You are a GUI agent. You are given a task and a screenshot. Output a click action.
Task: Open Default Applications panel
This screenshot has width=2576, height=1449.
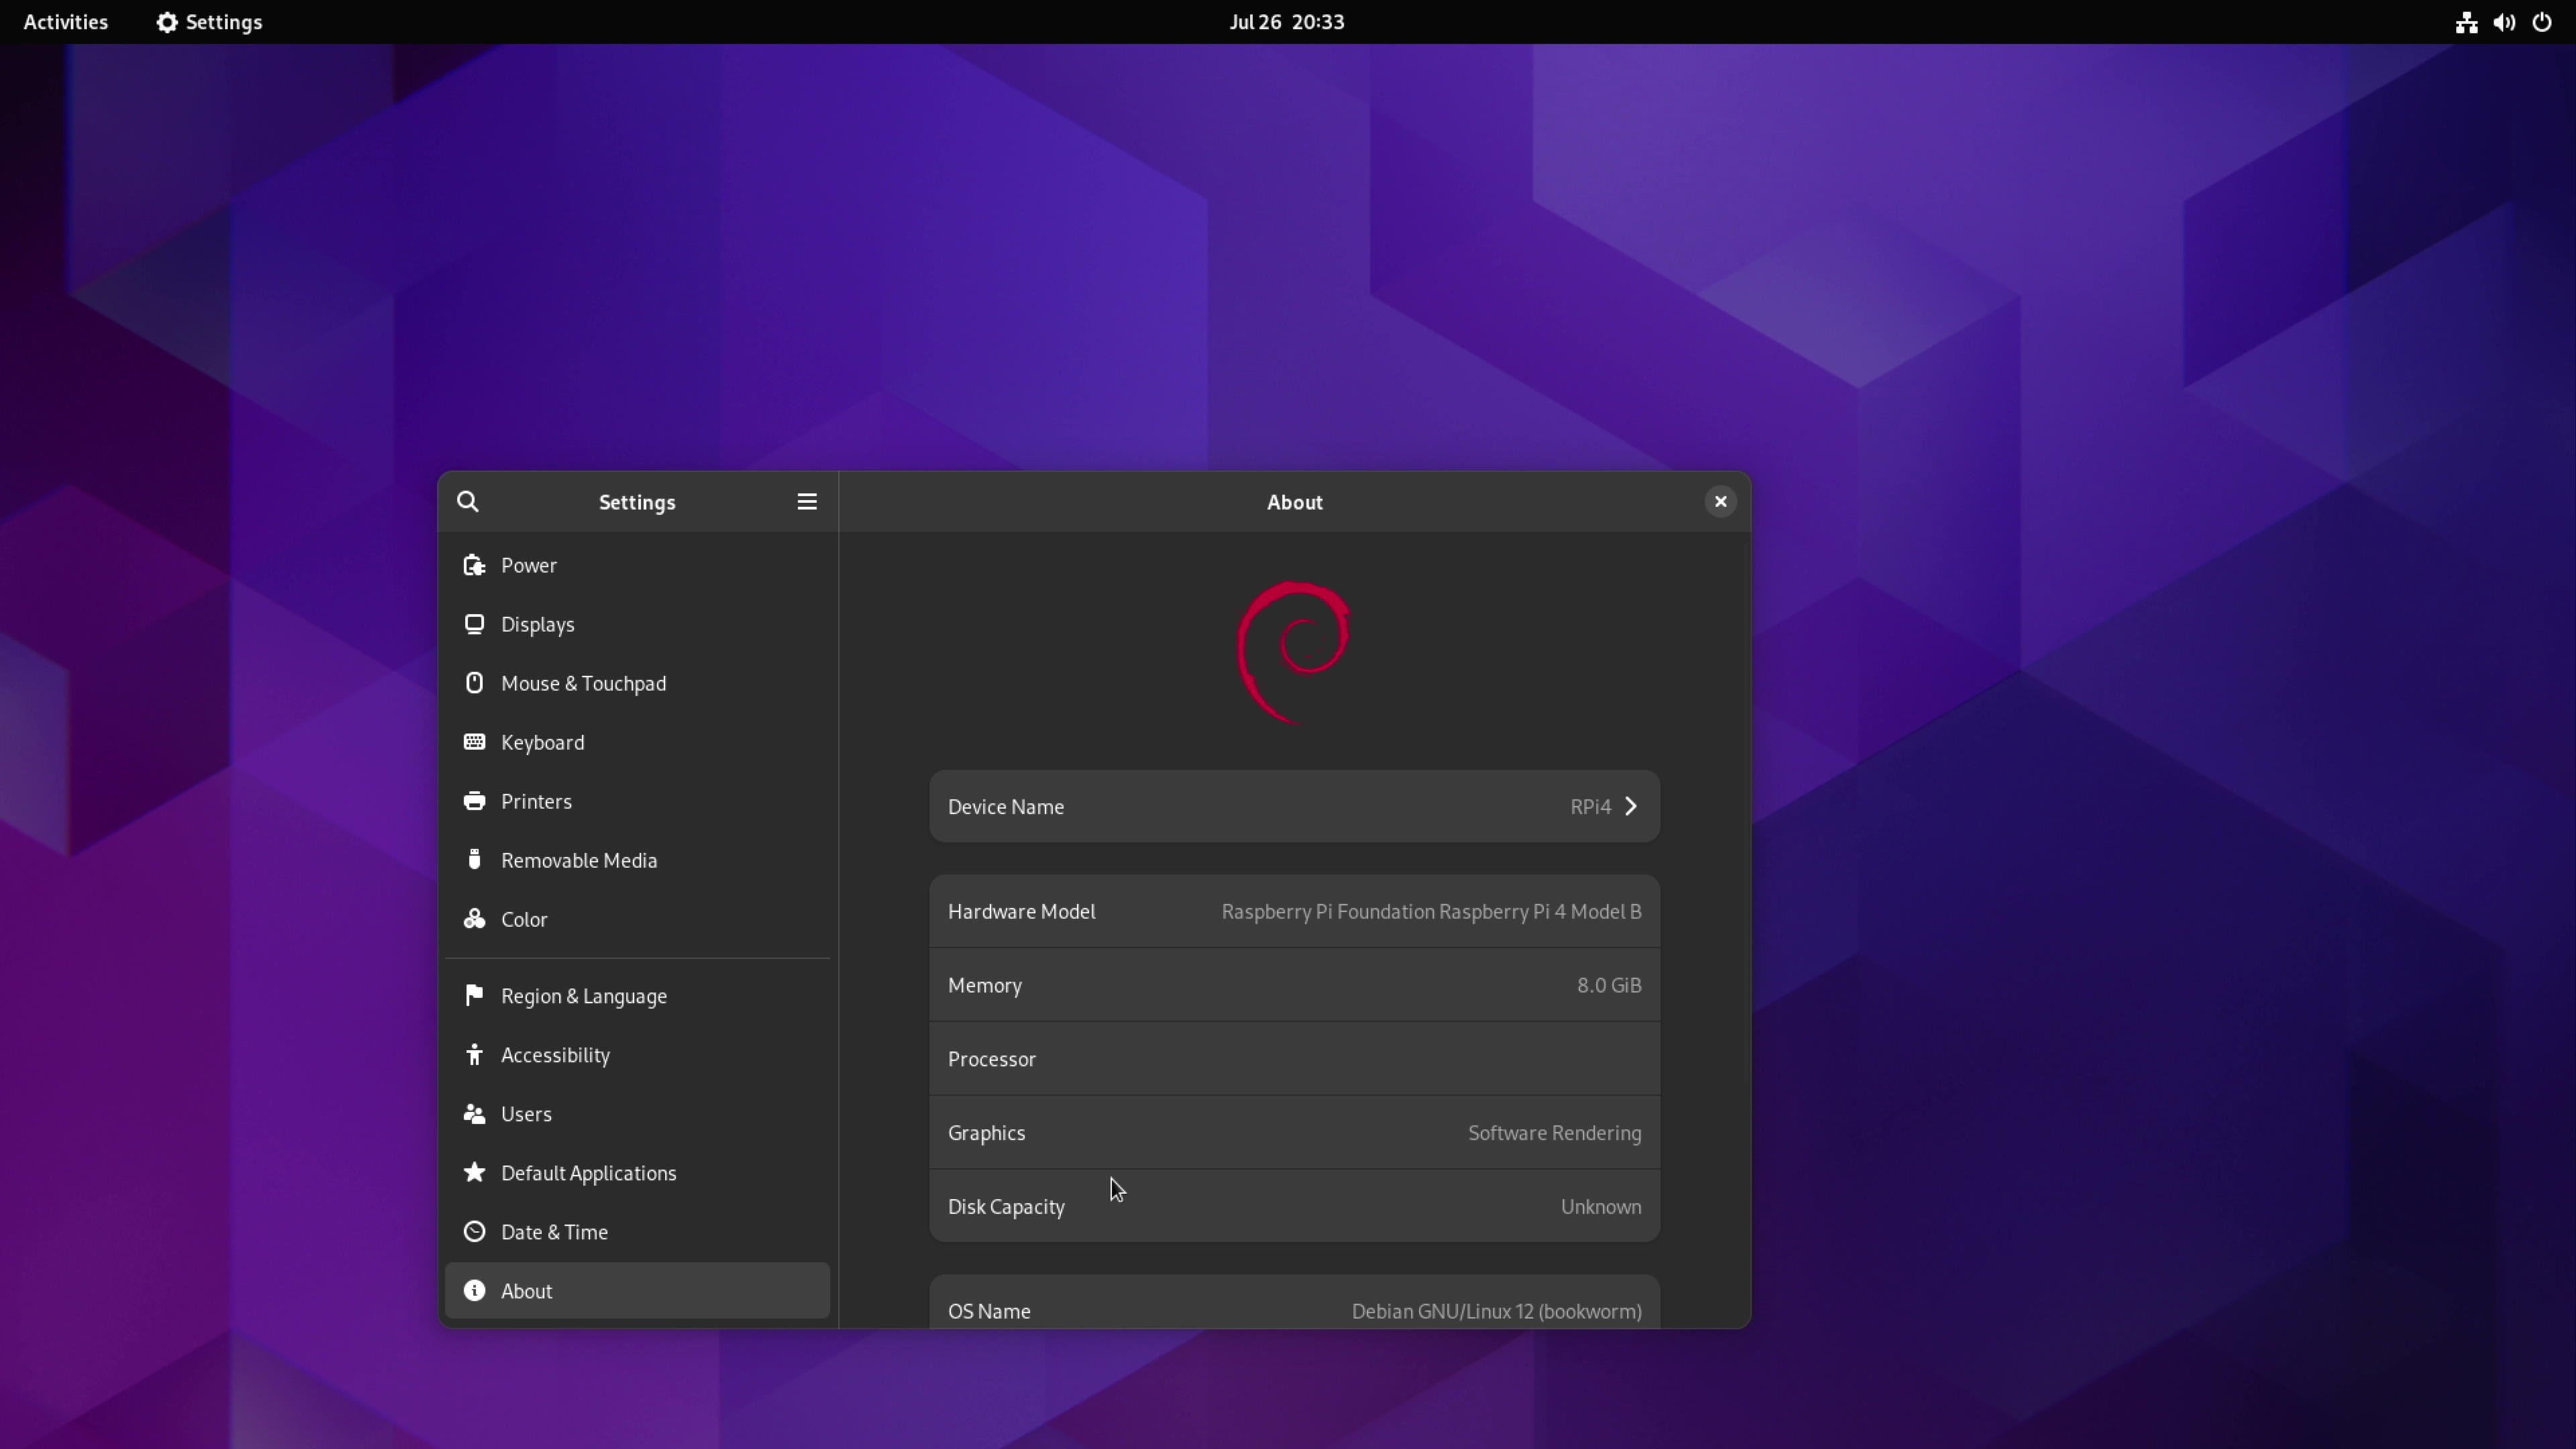pos(637,1172)
